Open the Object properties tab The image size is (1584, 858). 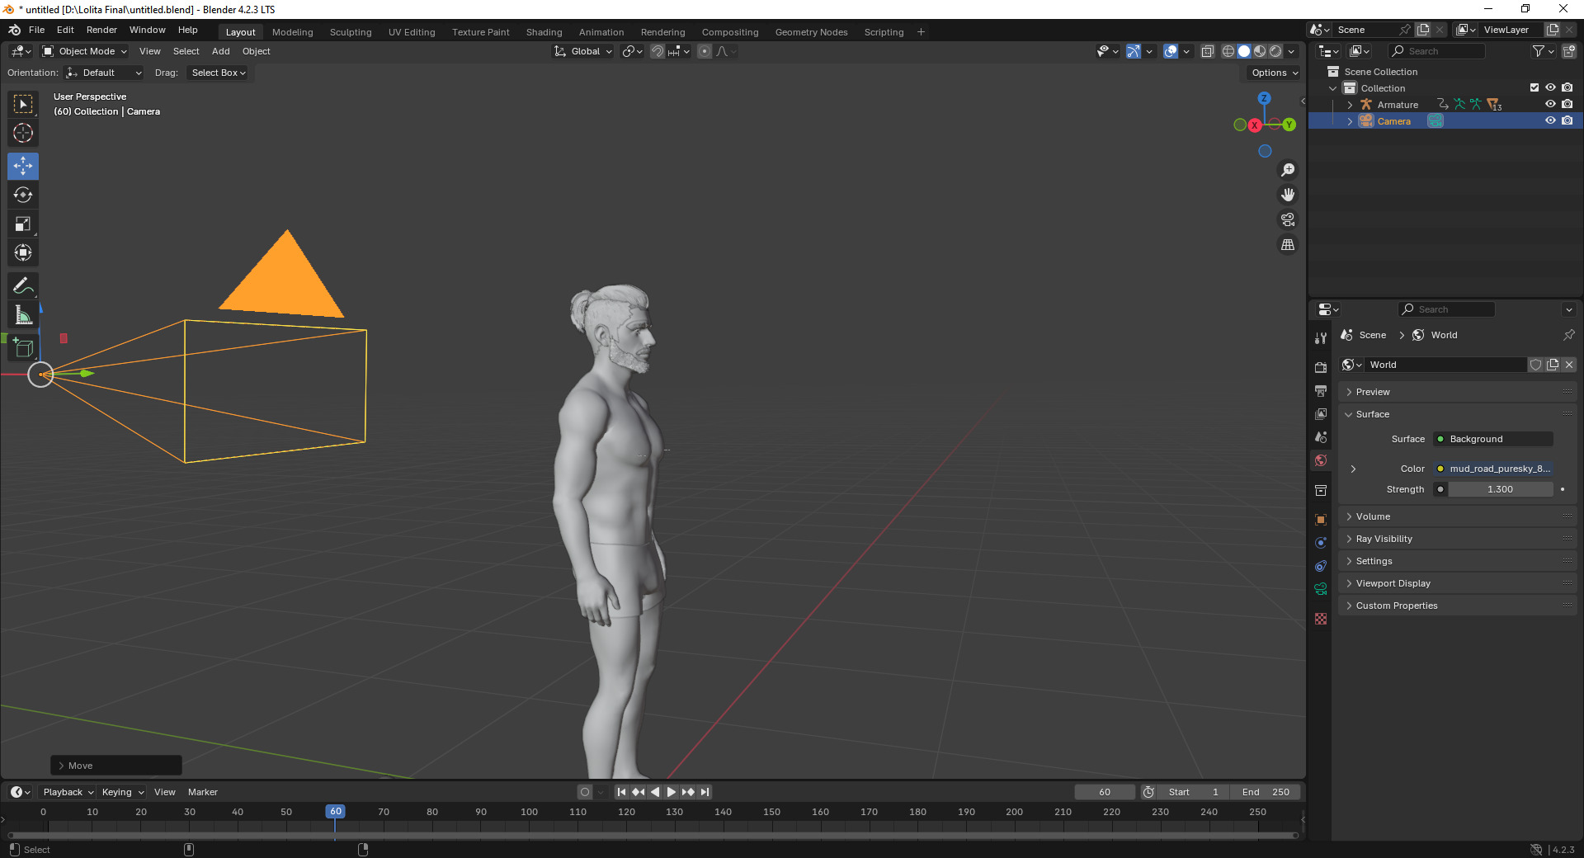[1321, 520]
